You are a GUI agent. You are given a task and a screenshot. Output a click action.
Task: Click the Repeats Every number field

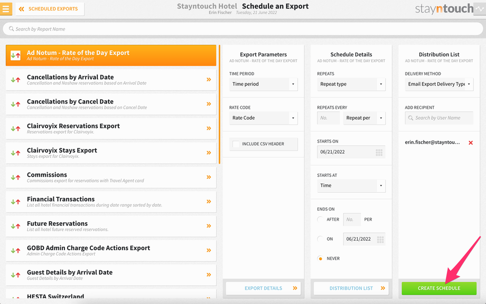[328, 118]
